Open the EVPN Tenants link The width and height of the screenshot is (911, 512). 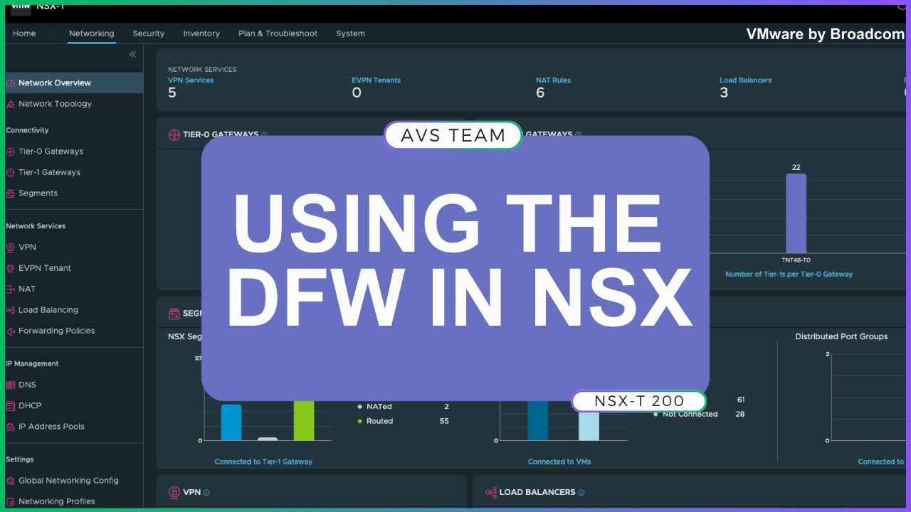click(x=376, y=80)
